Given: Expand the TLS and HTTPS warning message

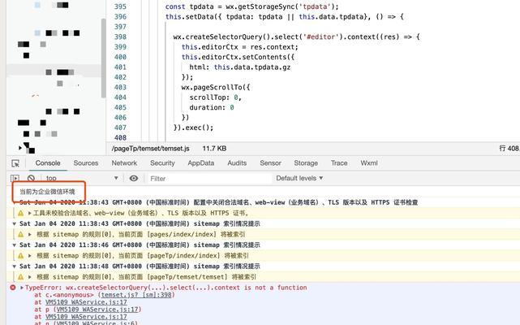Looking at the screenshot, I should point(30,214).
